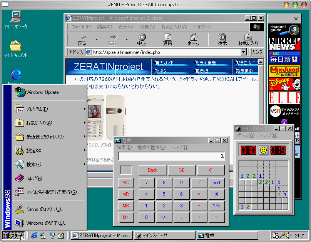This screenshot has height=242, width=311.
Task: Open the MixJuice by RECRUIT channel
Action: 284,71
